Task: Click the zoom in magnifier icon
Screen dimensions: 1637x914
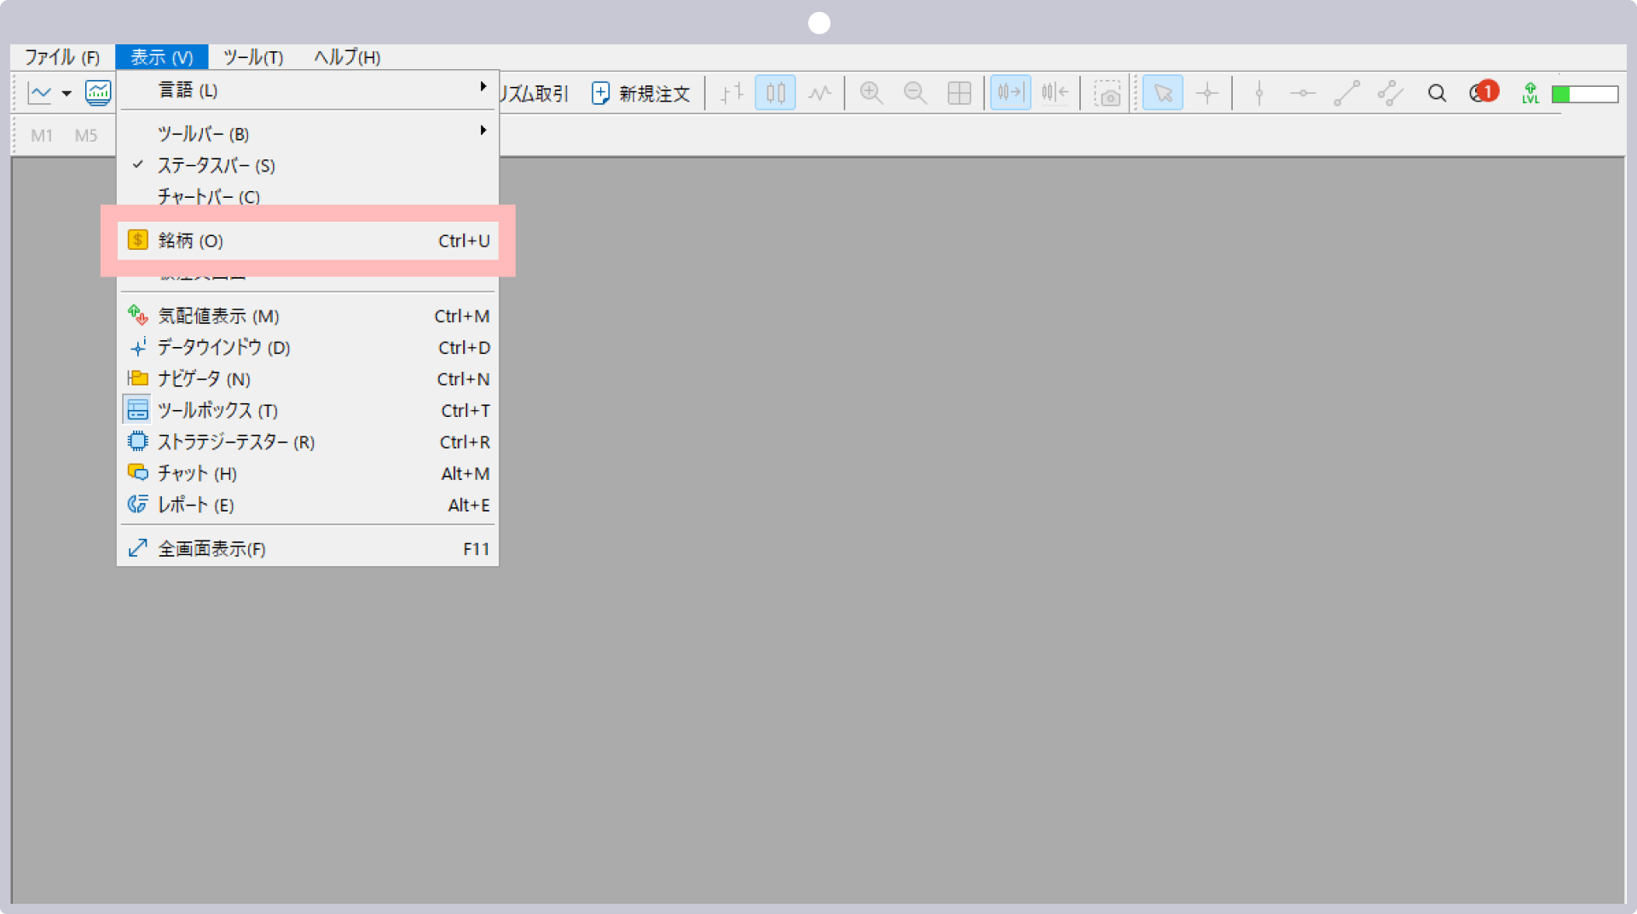Action: [871, 93]
